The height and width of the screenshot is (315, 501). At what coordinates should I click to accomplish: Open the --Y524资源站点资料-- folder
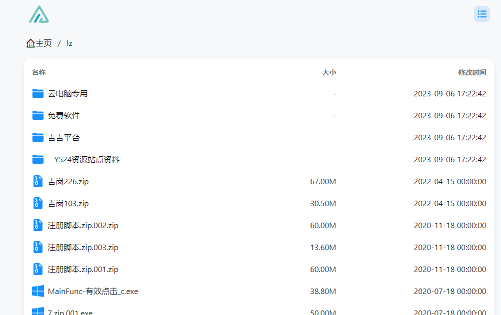coord(87,160)
